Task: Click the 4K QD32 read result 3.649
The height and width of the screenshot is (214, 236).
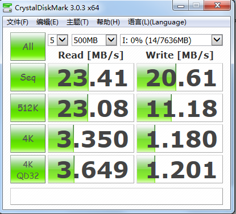Action: 91,169
